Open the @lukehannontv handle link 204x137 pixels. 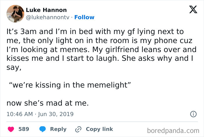tap(48, 17)
